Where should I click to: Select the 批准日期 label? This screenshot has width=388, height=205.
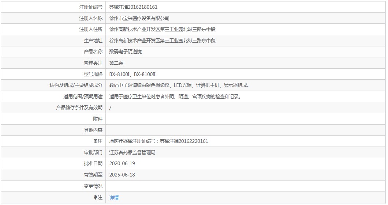click(x=93, y=163)
